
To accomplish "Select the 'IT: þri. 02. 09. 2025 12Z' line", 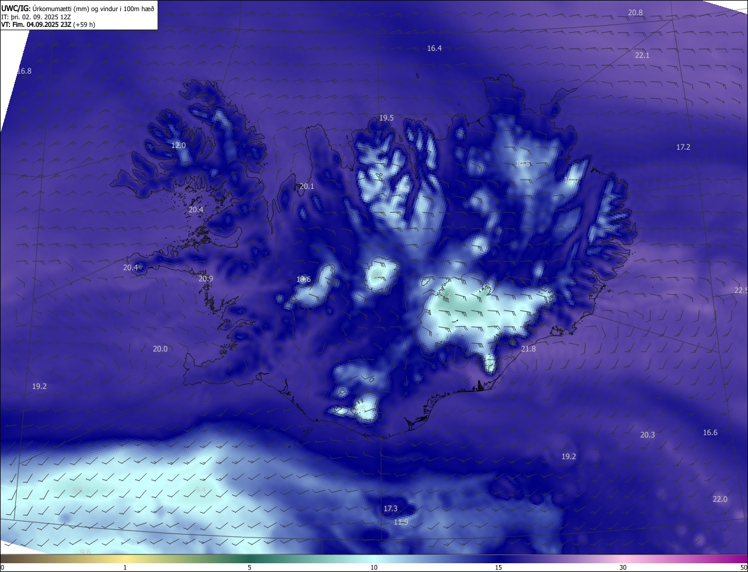I will 36,17.
